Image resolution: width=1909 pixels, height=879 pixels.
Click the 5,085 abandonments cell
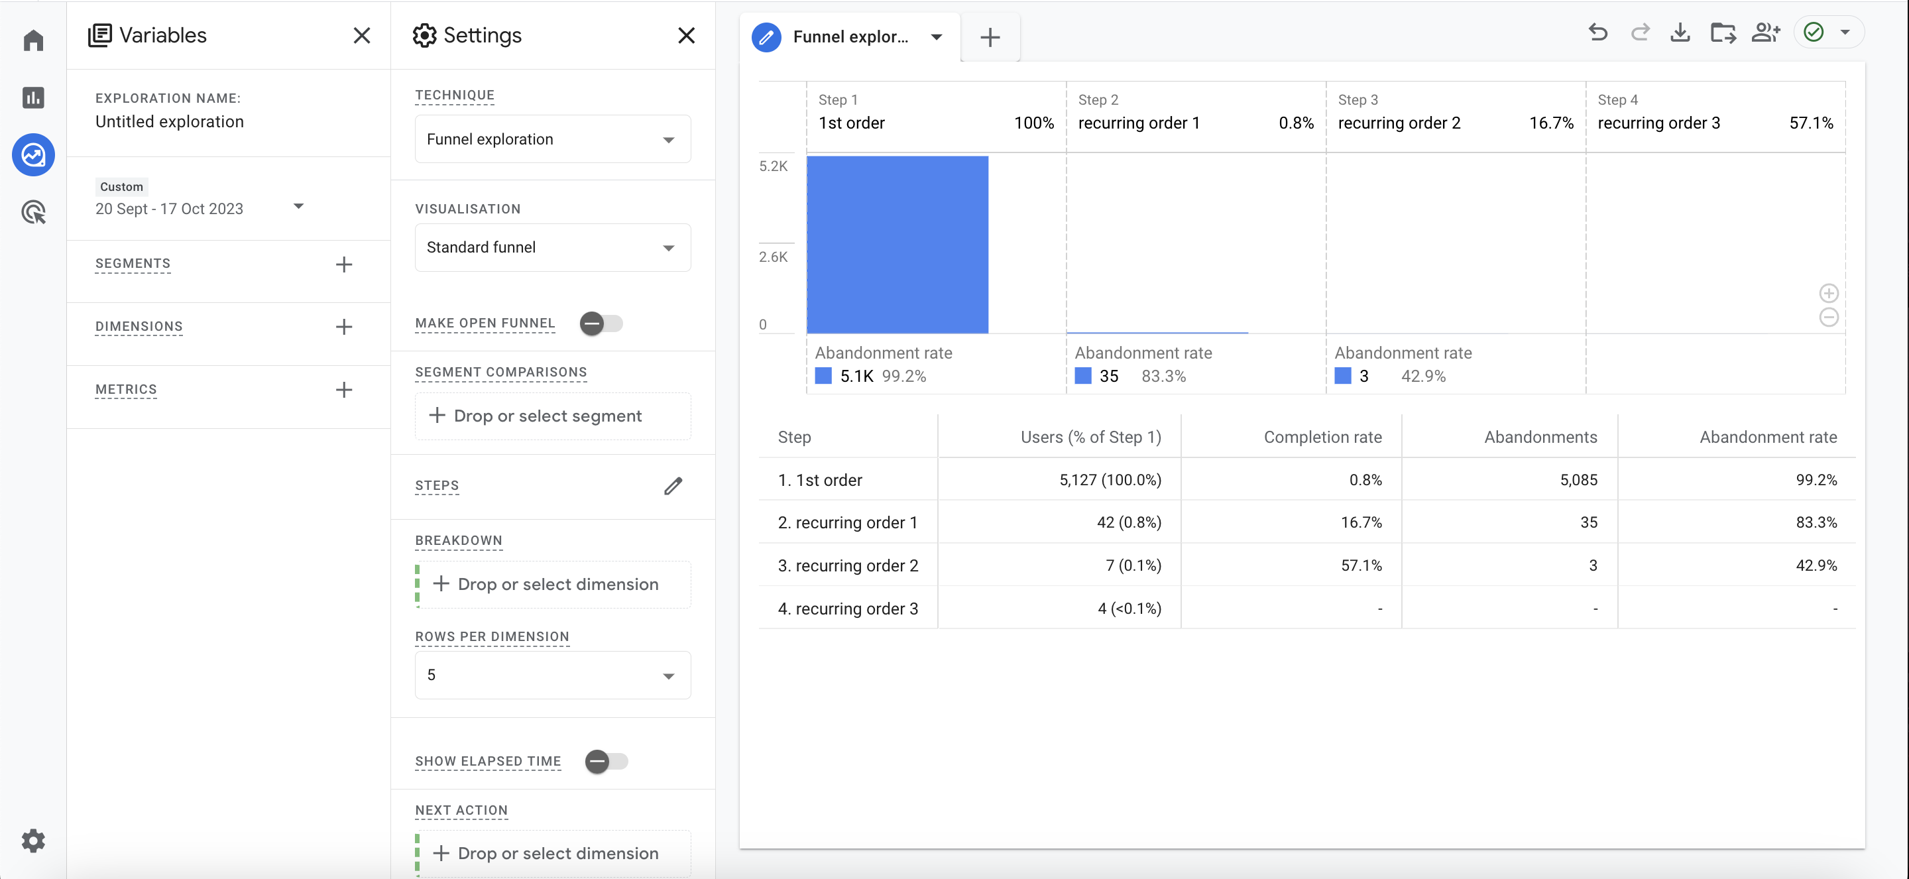point(1578,480)
